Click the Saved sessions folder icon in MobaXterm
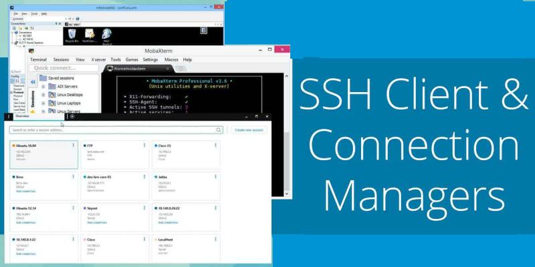Viewport: 535px width, 267px height. click(x=43, y=78)
